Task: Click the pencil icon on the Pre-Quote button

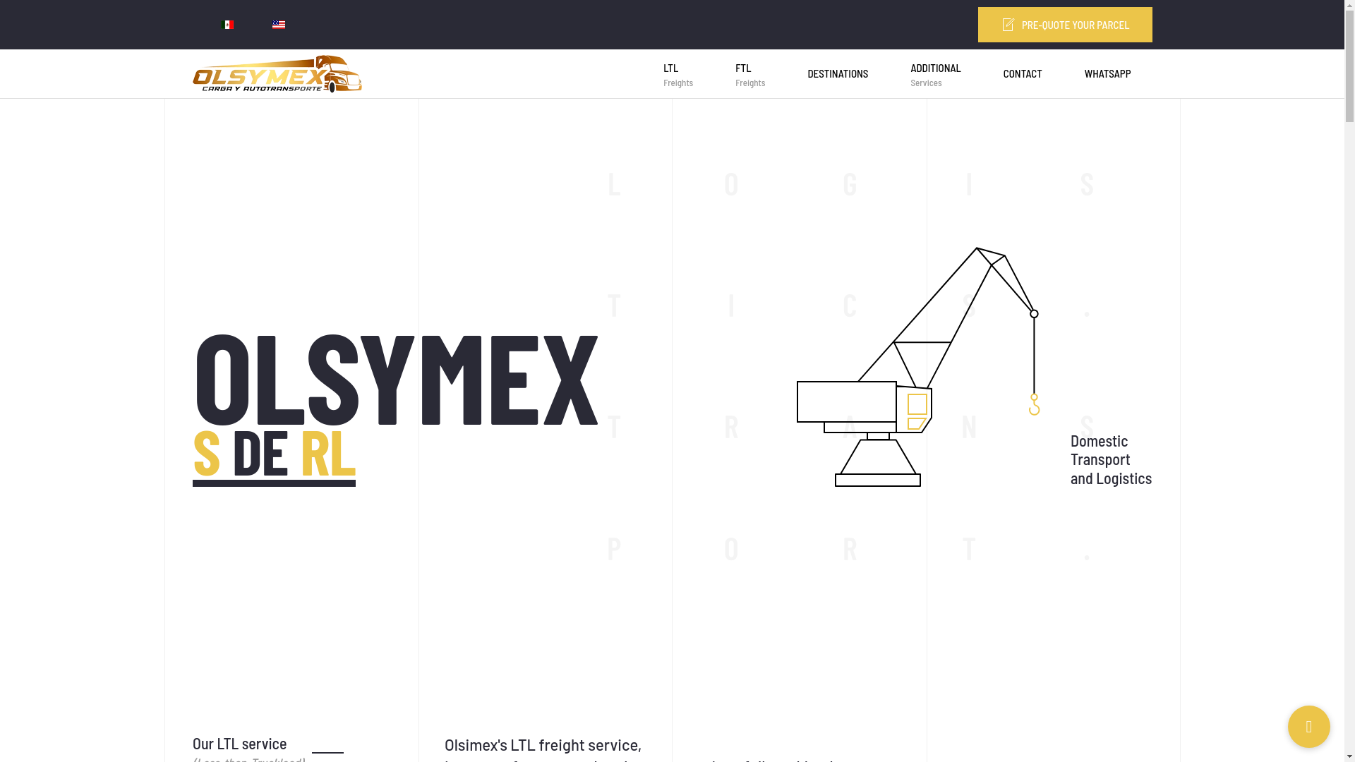Action: click(x=1008, y=25)
